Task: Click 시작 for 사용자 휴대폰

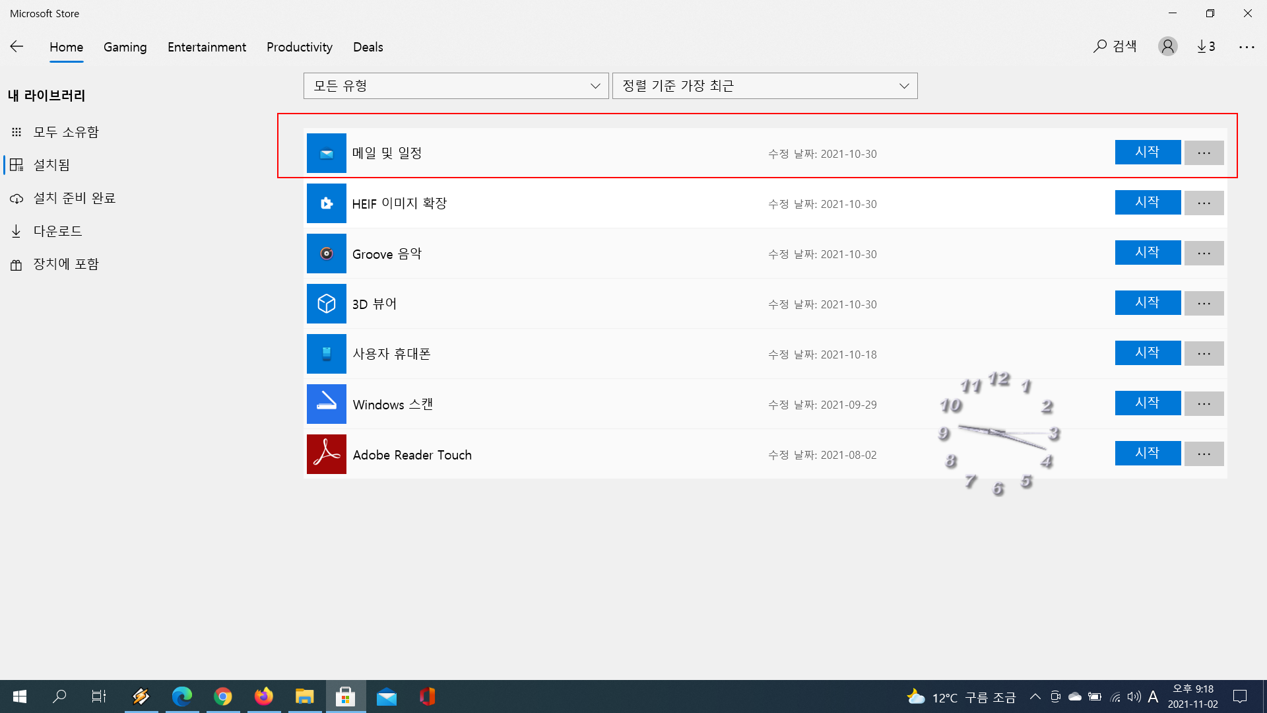Action: (x=1148, y=353)
